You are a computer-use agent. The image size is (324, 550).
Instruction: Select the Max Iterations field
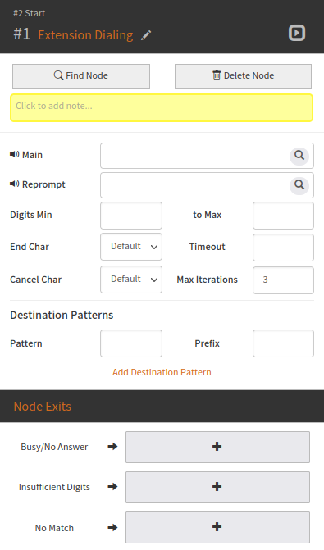[283, 280]
